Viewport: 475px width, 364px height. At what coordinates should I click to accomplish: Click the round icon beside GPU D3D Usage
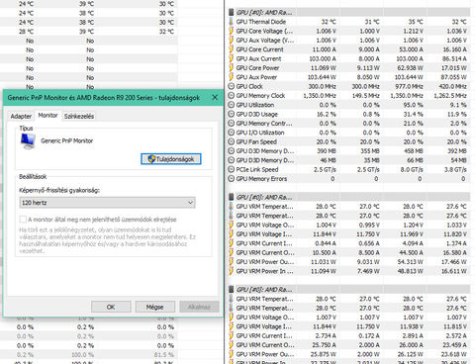[x=231, y=114]
